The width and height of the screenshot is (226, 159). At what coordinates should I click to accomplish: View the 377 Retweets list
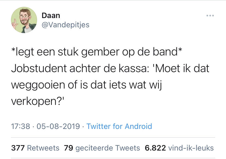point(35,148)
